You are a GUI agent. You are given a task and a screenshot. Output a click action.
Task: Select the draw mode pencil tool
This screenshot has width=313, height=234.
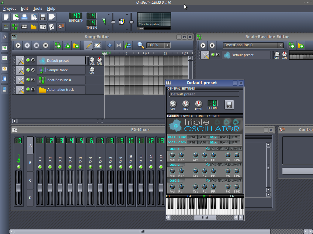[x=88, y=45]
